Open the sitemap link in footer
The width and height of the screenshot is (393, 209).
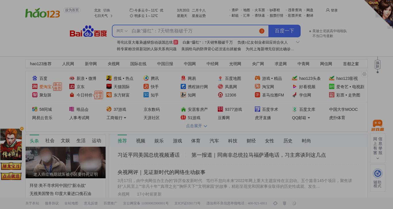pos(71,203)
